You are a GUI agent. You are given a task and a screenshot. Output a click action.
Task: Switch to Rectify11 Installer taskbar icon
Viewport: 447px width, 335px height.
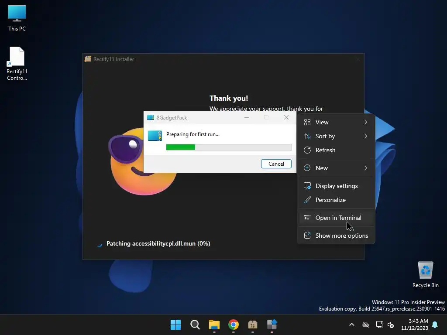[253, 325]
